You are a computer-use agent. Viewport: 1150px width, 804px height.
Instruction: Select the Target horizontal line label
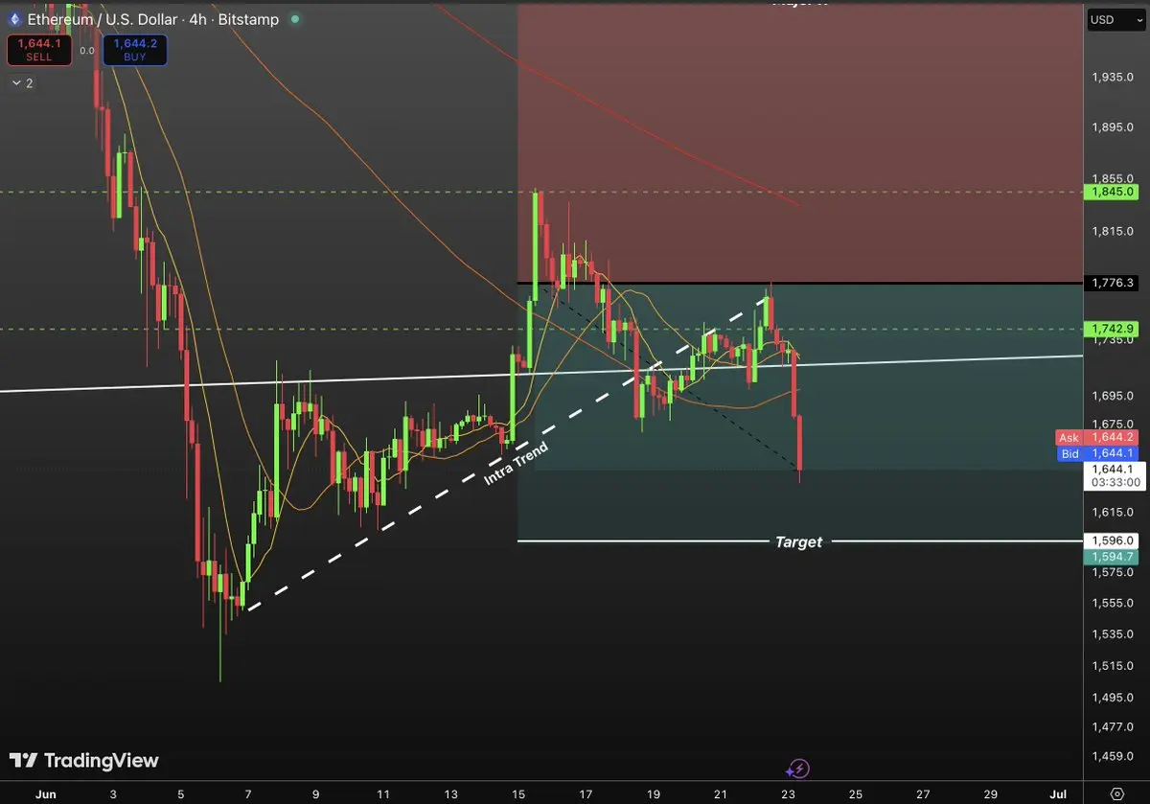[798, 542]
